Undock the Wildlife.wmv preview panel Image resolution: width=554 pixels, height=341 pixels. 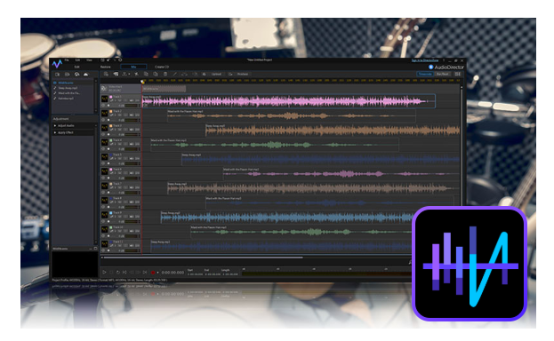(95, 249)
